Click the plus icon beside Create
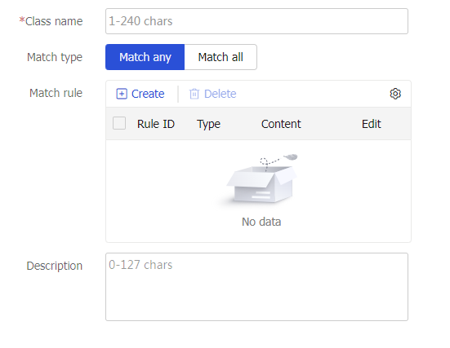450x348 pixels. pos(122,94)
